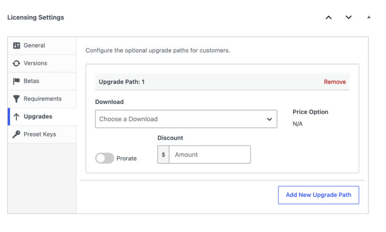This screenshot has height=232, width=386.
Task: Switch to the Versions tab
Action: click(x=42, y=63)
